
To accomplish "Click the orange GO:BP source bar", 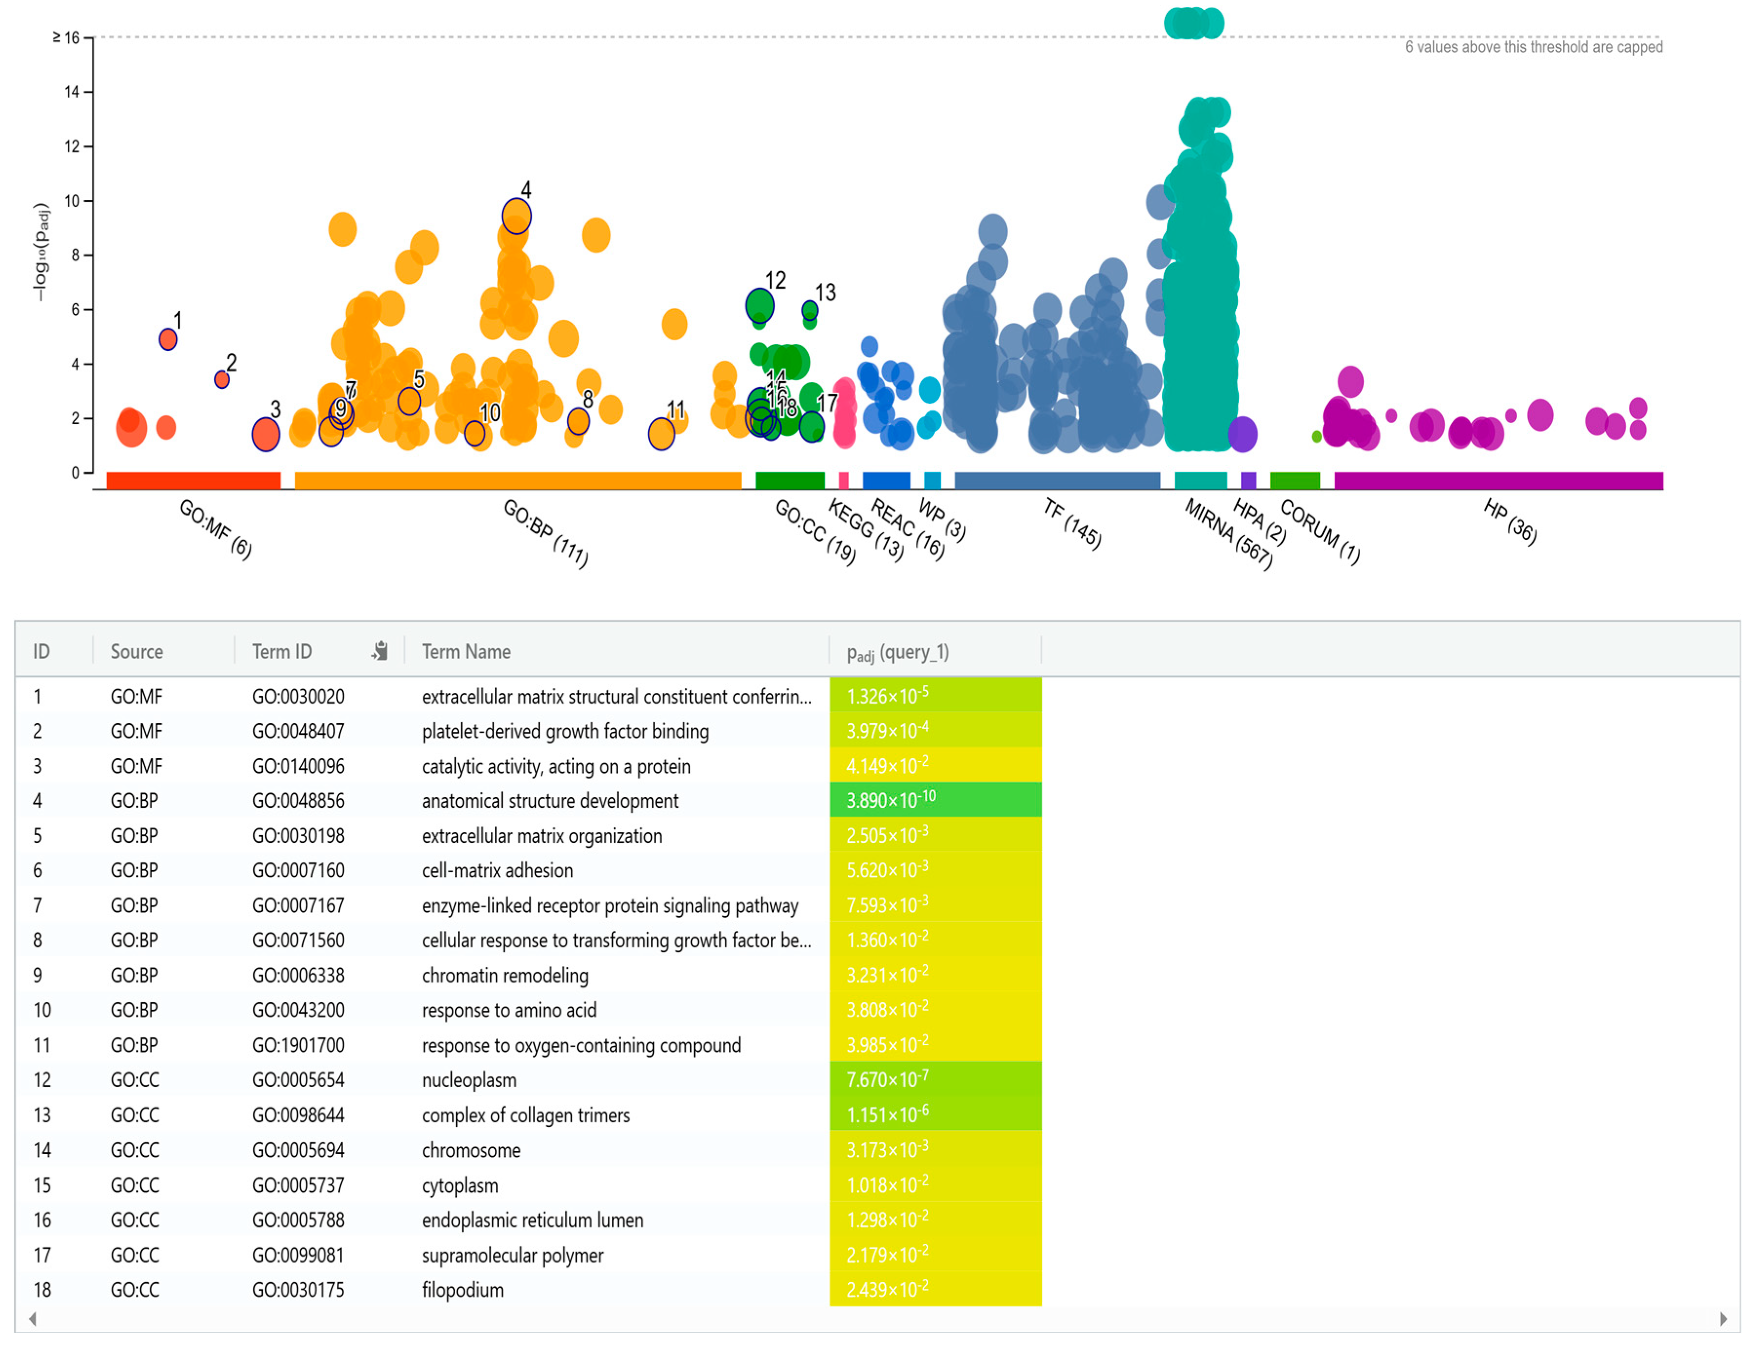I will [x=518, y=481].
